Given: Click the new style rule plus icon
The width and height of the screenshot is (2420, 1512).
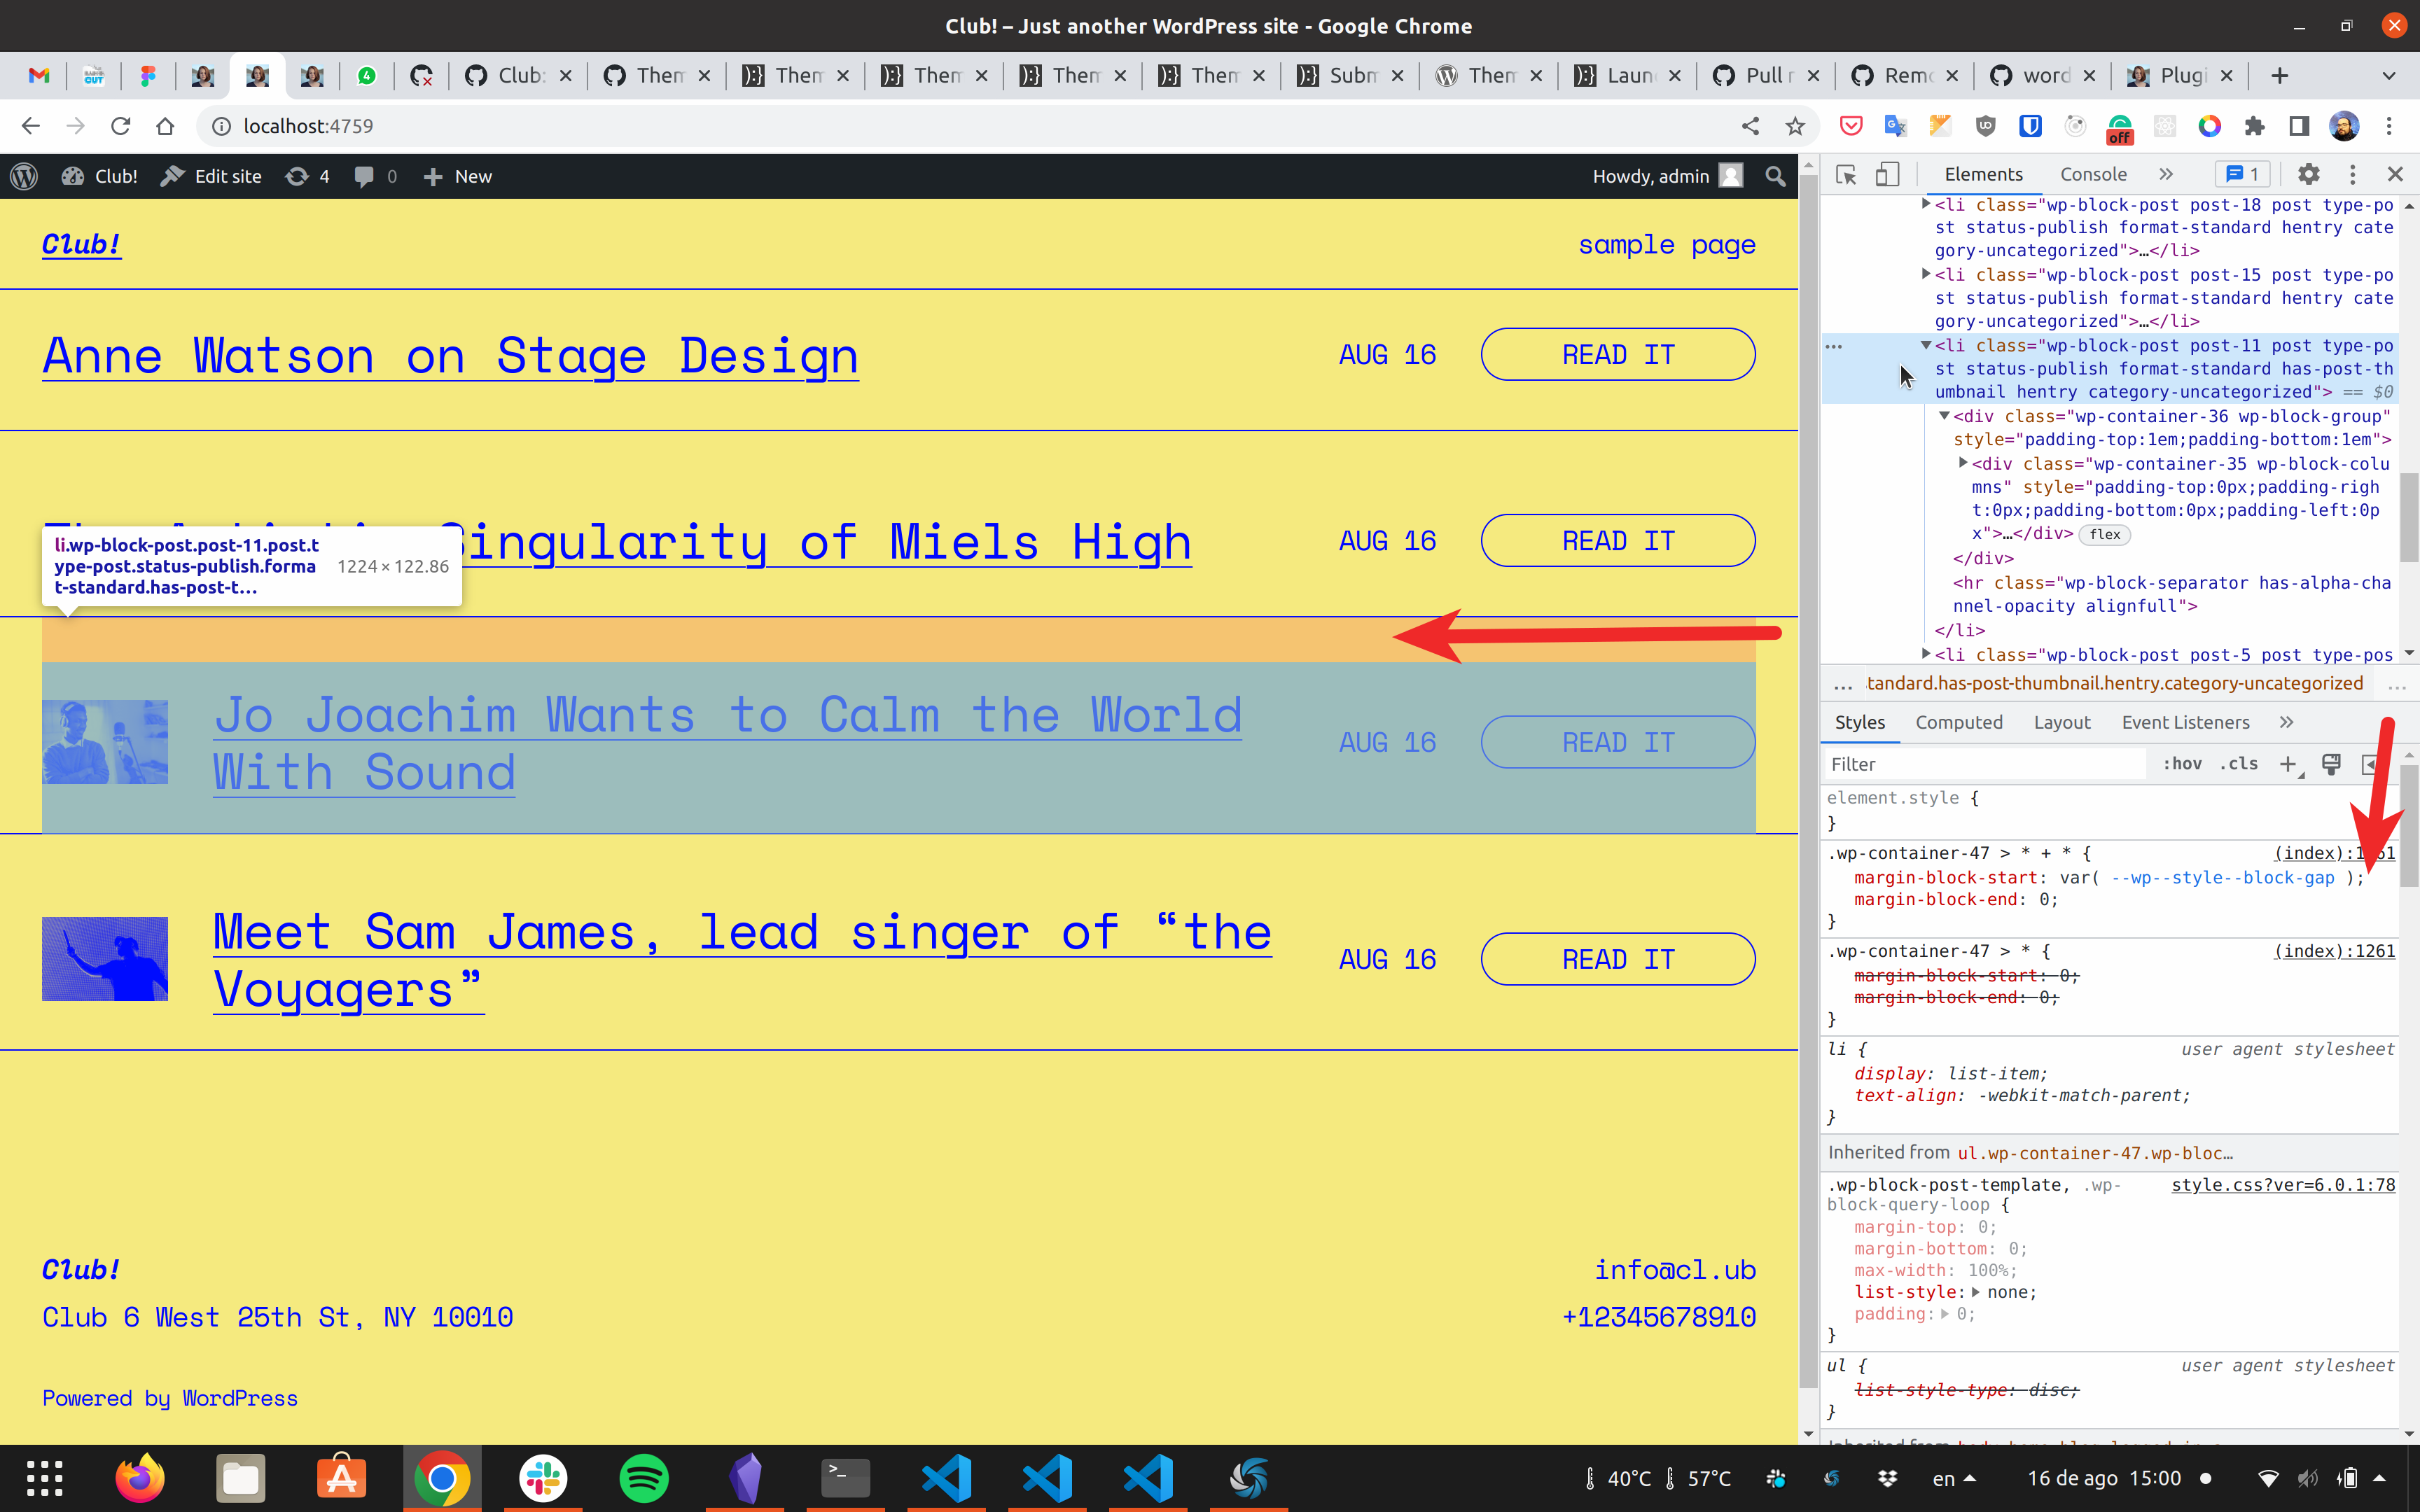Looking at the screenshot, I should 2287,764.
